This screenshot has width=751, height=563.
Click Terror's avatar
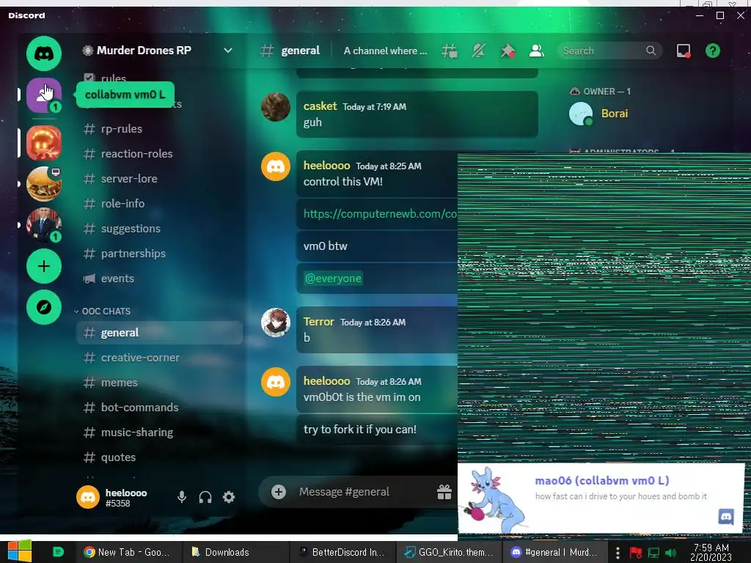(276, 323)
